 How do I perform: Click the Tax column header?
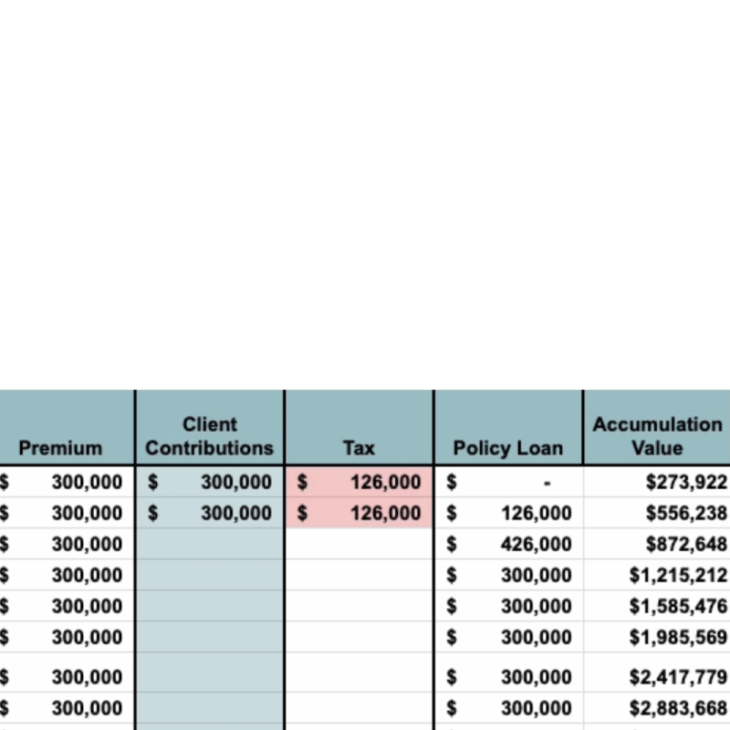pos(359,427)
